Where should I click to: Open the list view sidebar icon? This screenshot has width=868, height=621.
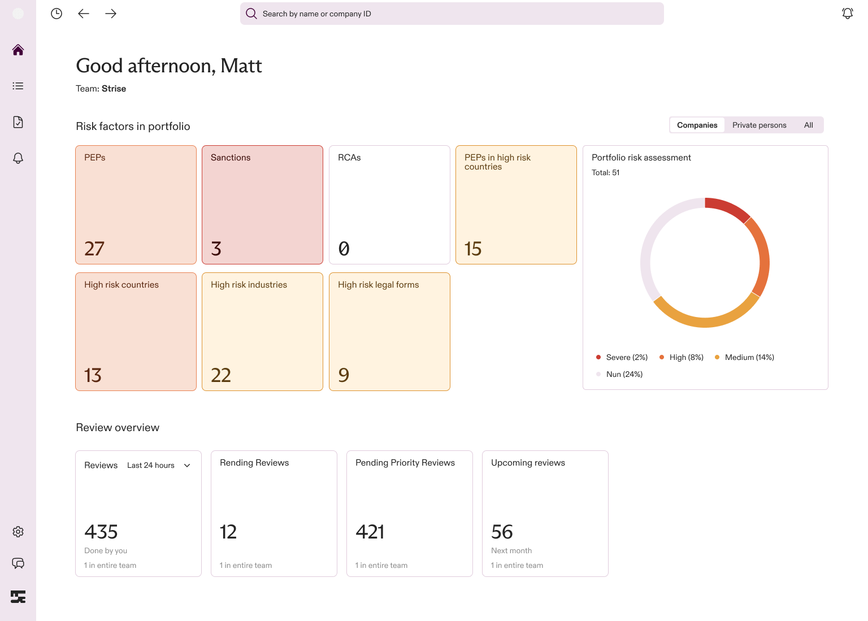coord(18,86)
